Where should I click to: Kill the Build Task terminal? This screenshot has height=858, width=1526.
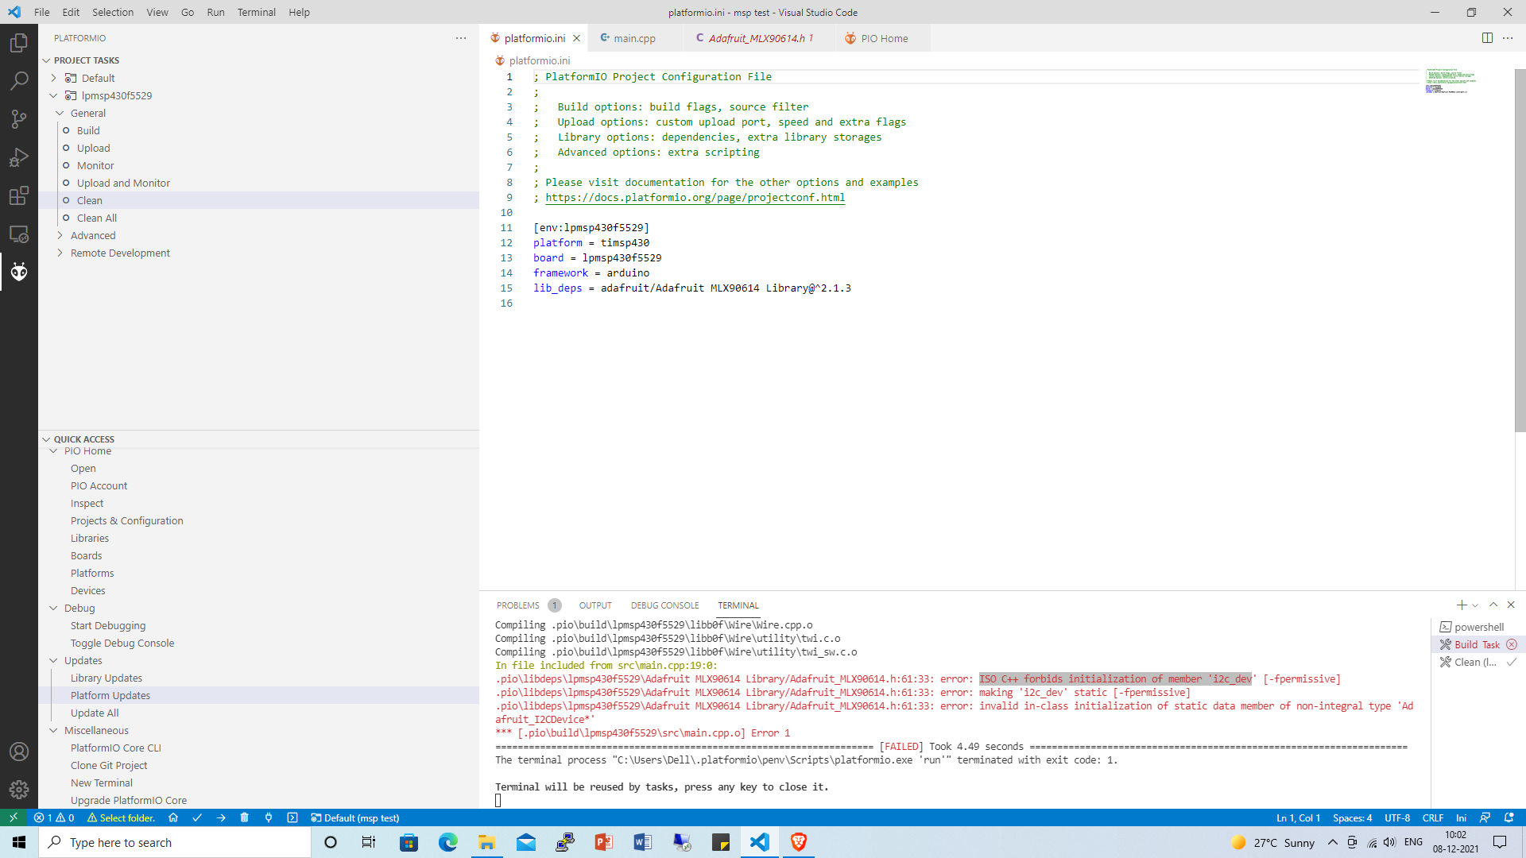1512,644
